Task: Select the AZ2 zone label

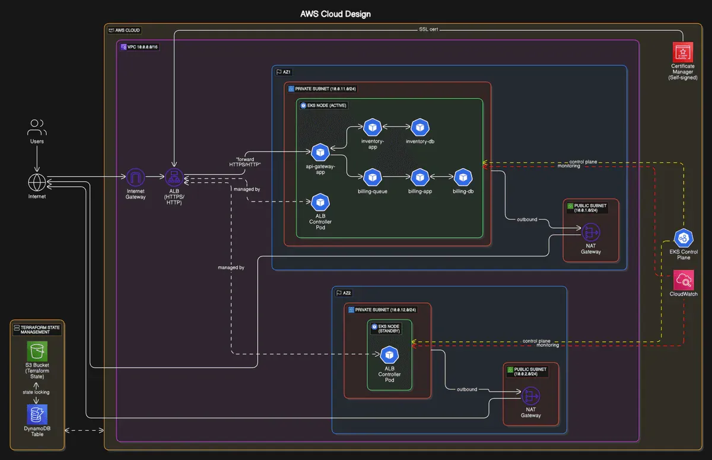Action: (x=343, y=293)
